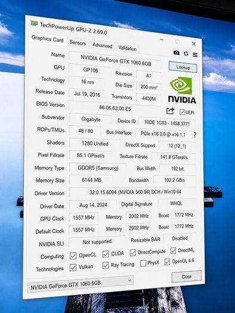
Task: Click the NVIDIA logo image
Action: tap(182, 90)
